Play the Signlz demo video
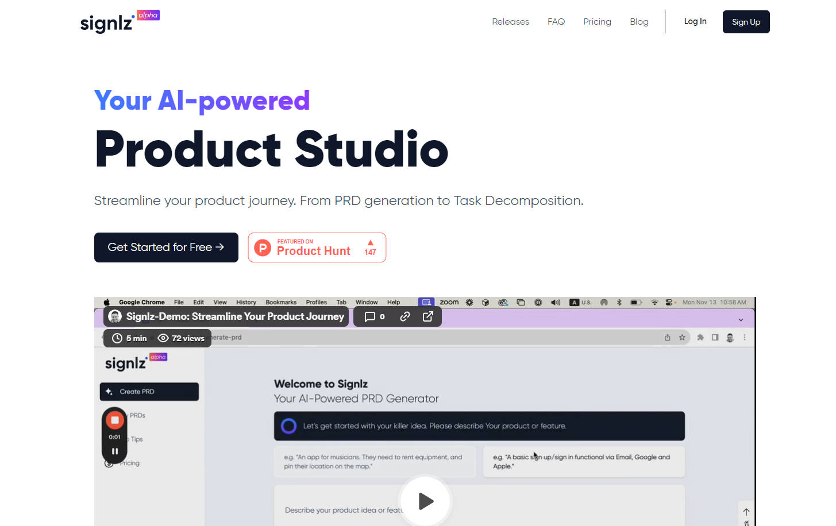Image resolution: width=836 pixels, height=526 pixels. pyautogui.click(x=425, y=501)
